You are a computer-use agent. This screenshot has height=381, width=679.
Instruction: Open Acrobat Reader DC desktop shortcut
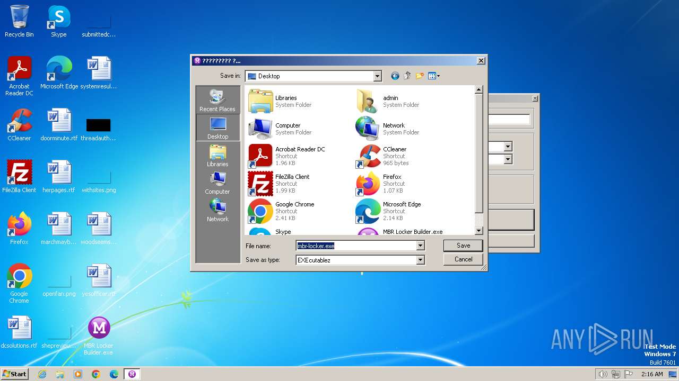[x=19, y=76]
